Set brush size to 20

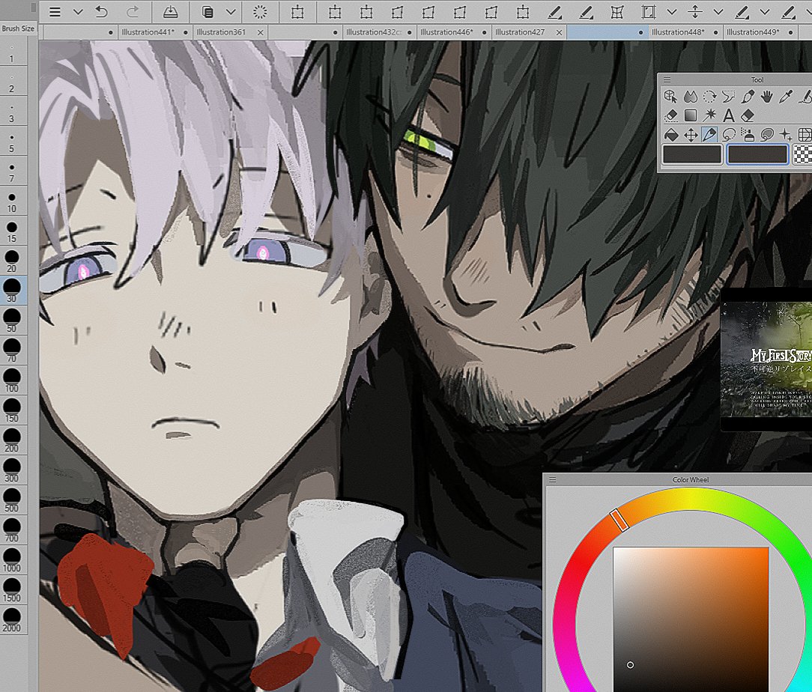[x=11, y=261]
